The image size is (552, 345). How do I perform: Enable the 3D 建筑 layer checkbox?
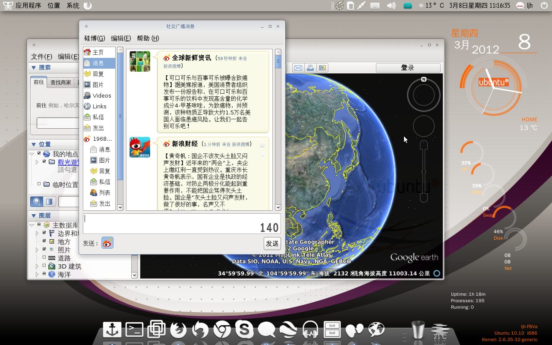pyautogui.click(x=44, y=266)
